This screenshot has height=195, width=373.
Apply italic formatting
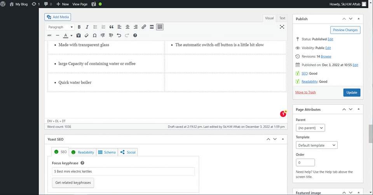(x=87, y=27)
